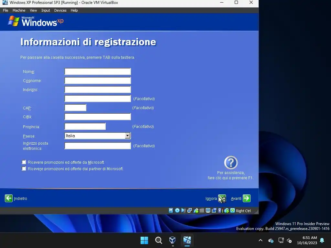
Task: Open notifications bell icon
Action: (x=322, y=240)
